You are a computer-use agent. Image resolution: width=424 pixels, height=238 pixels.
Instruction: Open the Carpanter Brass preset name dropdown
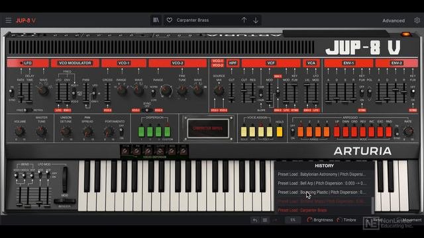193,20
